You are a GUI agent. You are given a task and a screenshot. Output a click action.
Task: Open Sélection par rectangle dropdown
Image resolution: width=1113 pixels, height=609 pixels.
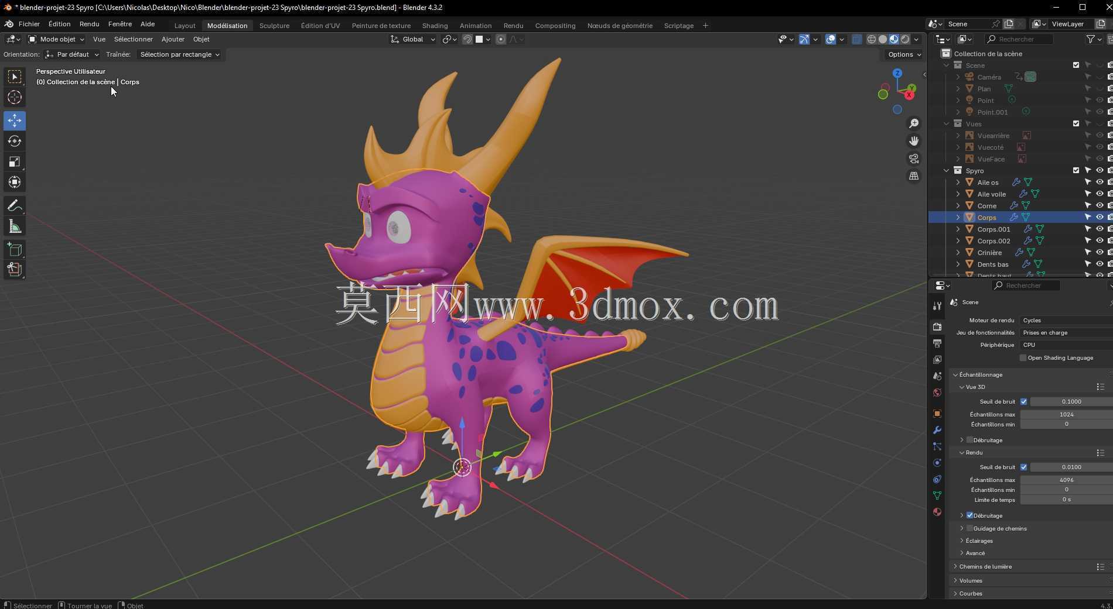179,54
